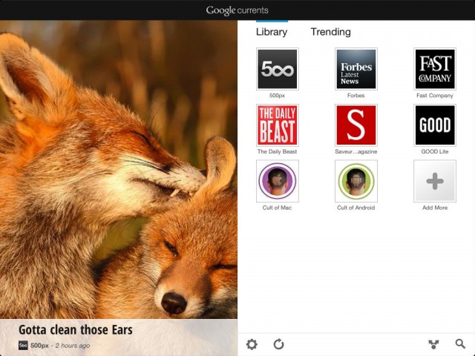Select the Library tab
Image resolution: width=475 pixels, height=356 pixels.
[272, 32]
